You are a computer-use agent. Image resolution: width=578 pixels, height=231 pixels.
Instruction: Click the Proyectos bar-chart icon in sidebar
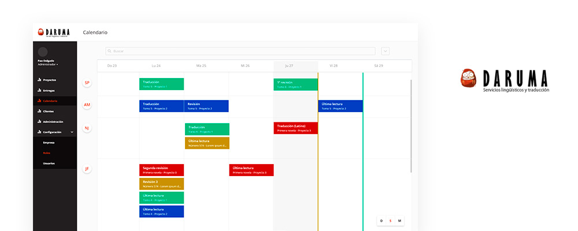coord(39,80)
